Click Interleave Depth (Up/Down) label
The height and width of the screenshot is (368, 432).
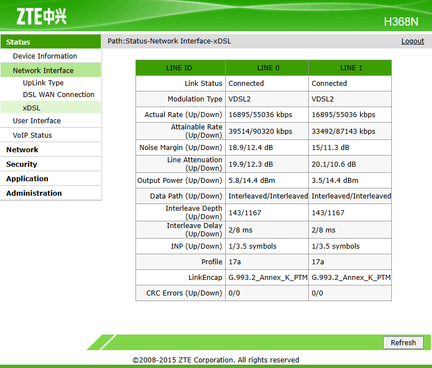(193, 212)
